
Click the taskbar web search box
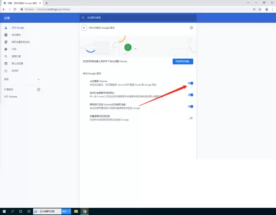click(x=47, y=211)
